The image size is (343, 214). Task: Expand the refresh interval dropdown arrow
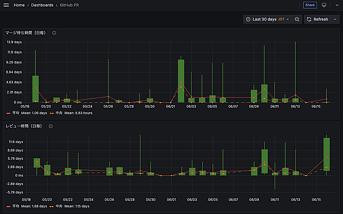tap(335, 19)
